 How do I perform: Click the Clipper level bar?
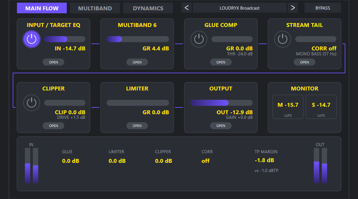point(65,103)
